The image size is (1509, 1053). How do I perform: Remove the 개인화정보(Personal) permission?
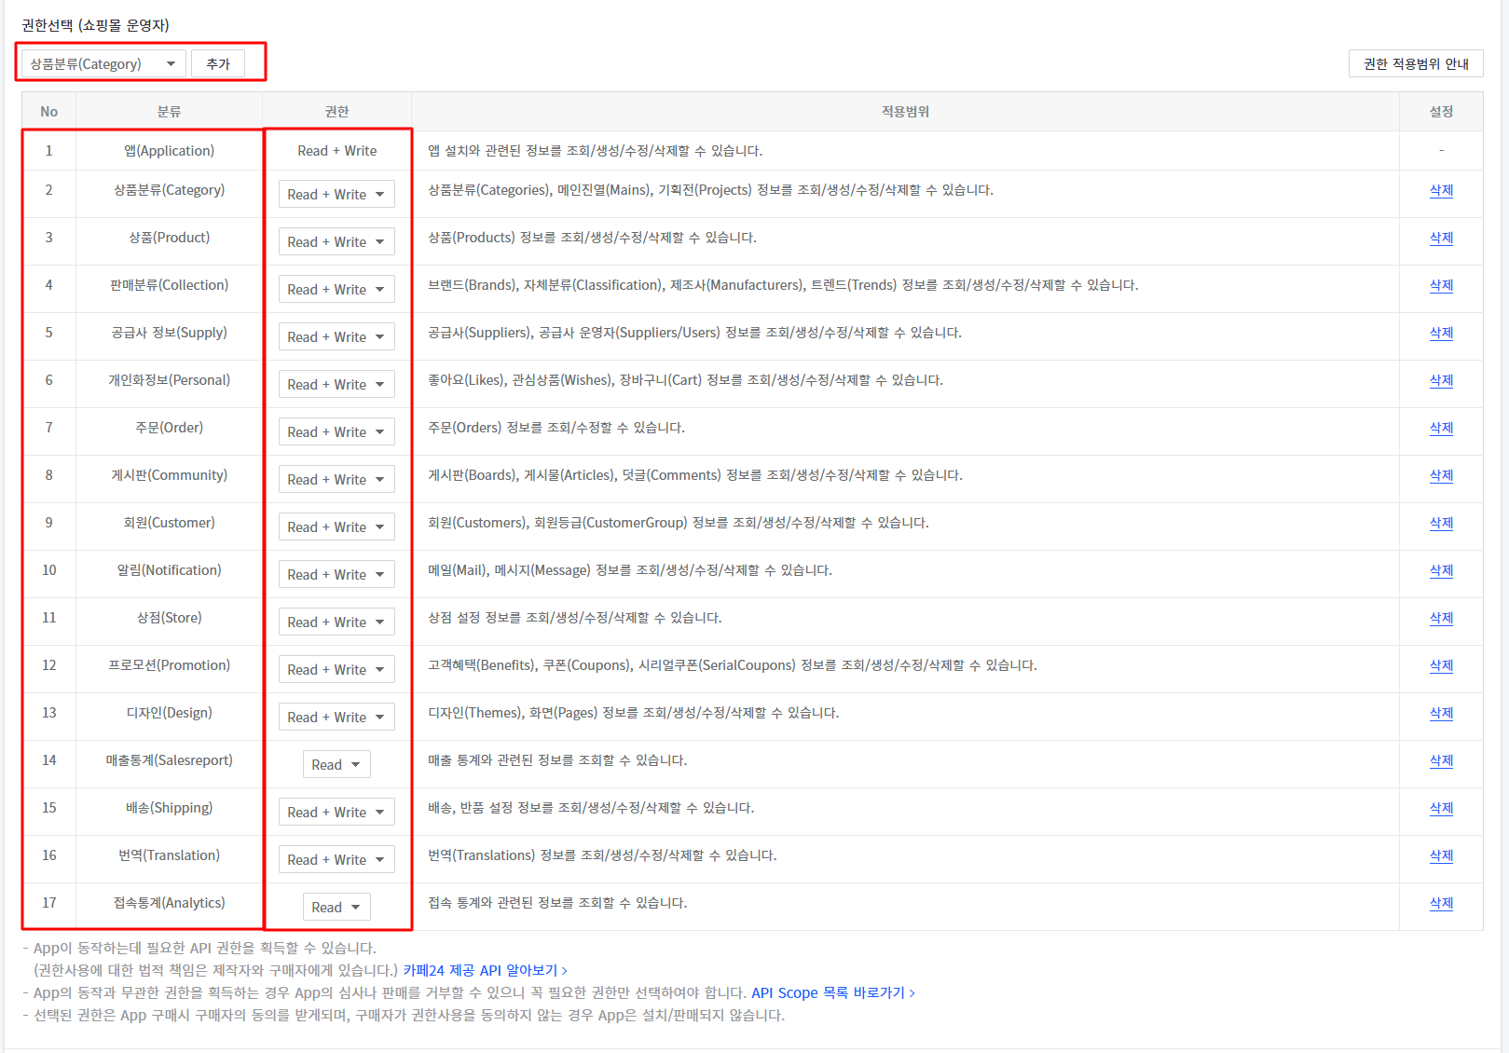point(1441,380)
